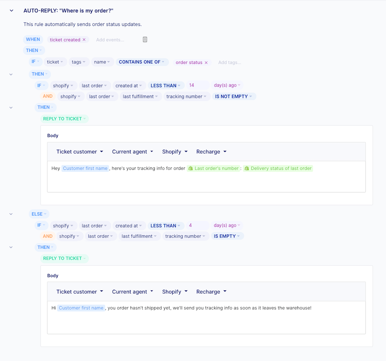Remove the 'ticket created' event tag
386x361 pixels.
(x=84, y=40)
